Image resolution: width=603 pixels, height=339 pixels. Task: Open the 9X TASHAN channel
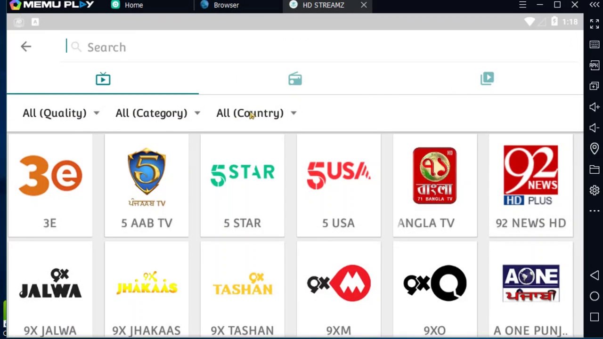pos(242,290)
